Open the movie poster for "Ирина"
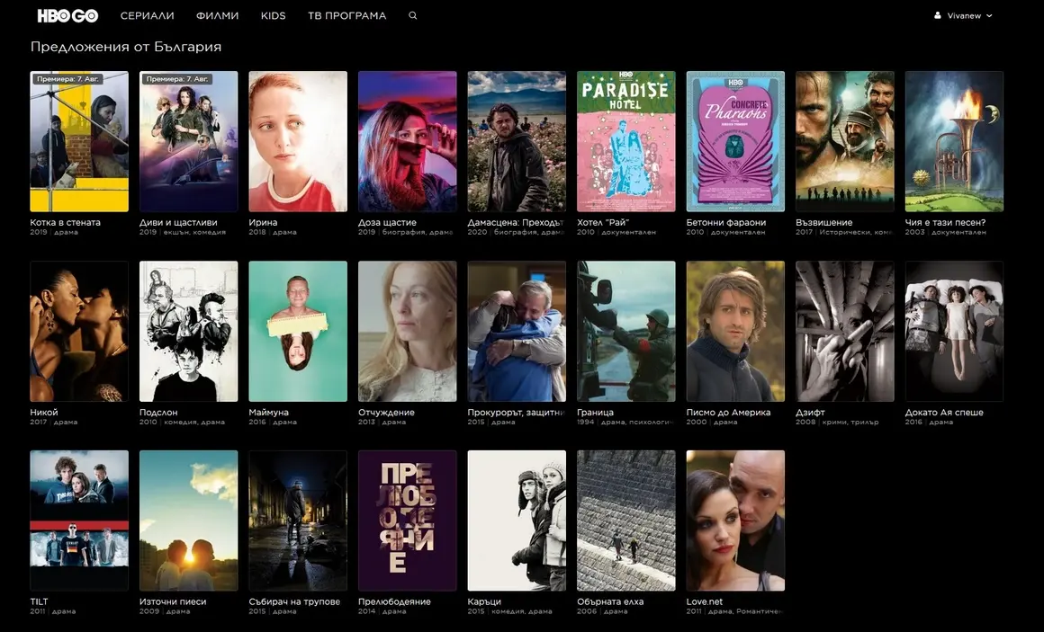 (x=298, y=141)
